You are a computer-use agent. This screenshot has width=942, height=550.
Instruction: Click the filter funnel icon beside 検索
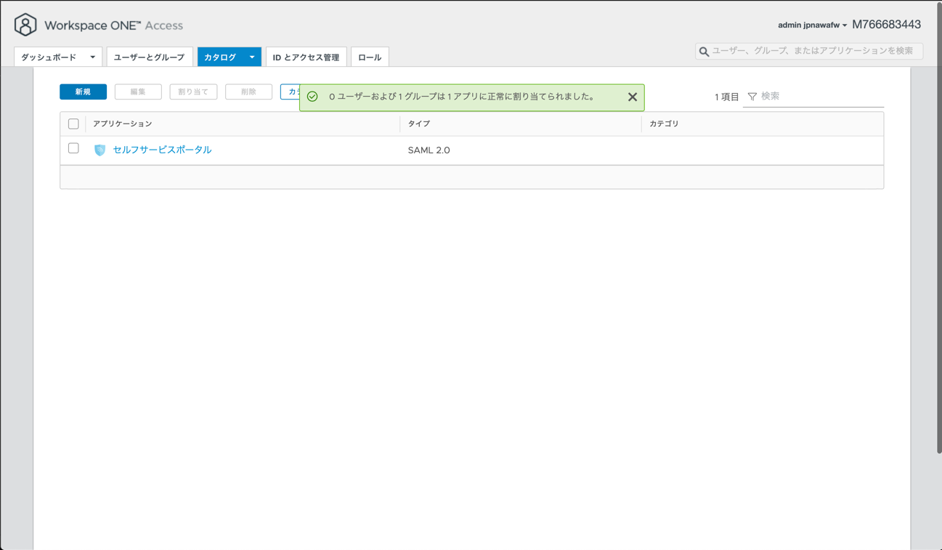point(752,97)
